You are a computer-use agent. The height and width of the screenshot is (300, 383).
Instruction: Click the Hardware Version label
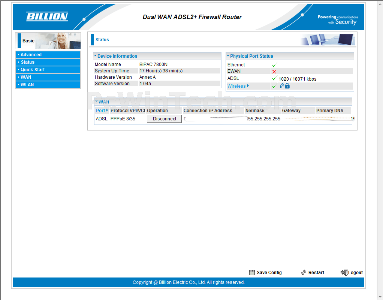(x=113, y=77)
